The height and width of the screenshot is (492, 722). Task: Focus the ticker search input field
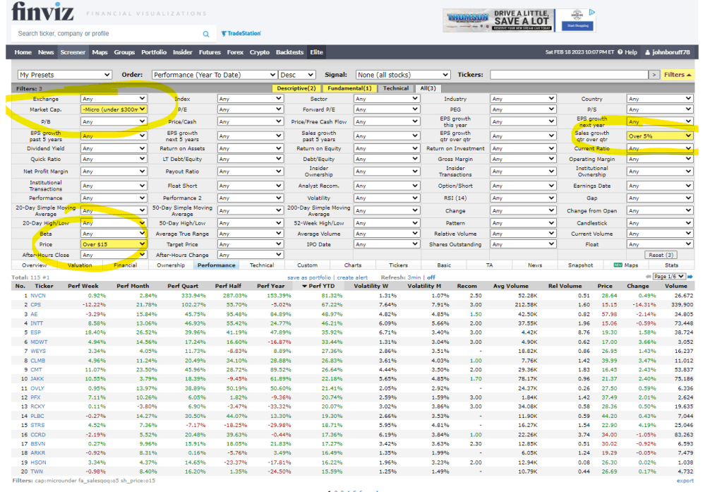pyautogui.click(x=106, y=34)
